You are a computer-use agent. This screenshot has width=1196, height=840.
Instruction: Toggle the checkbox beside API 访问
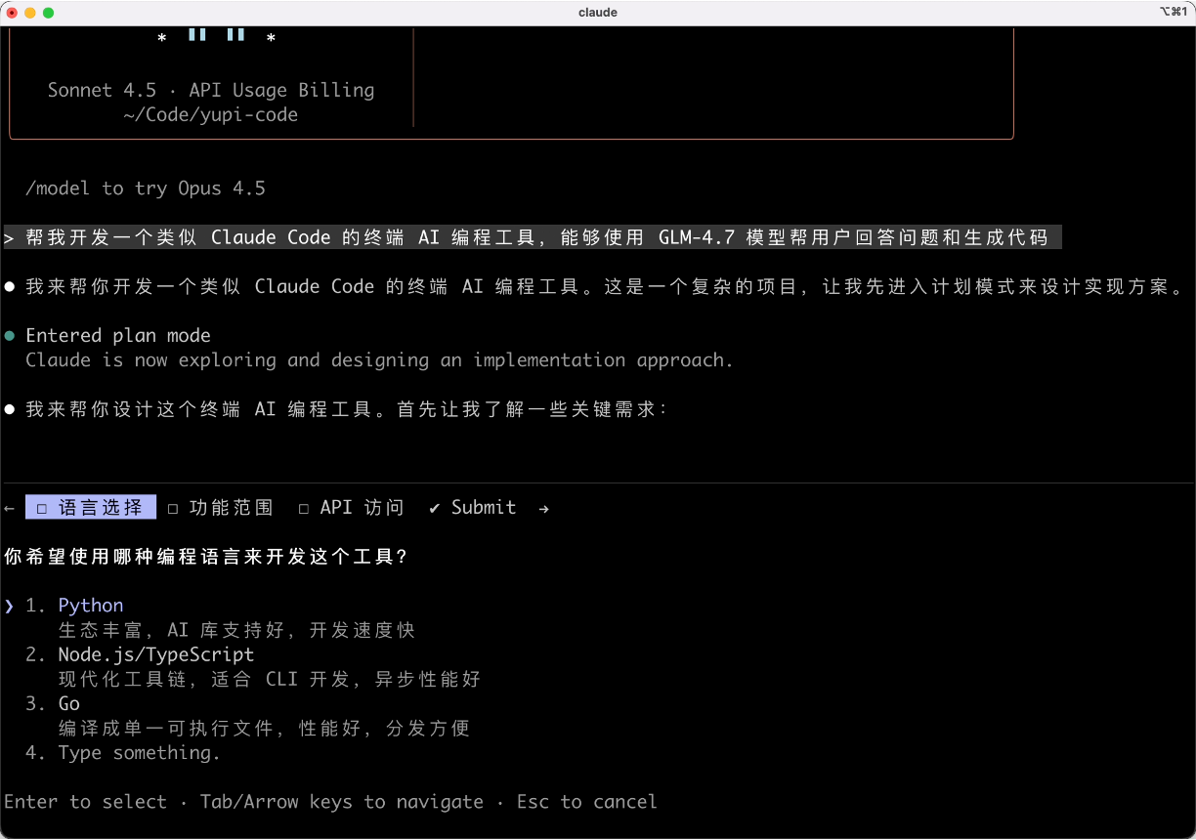(304, 508)
